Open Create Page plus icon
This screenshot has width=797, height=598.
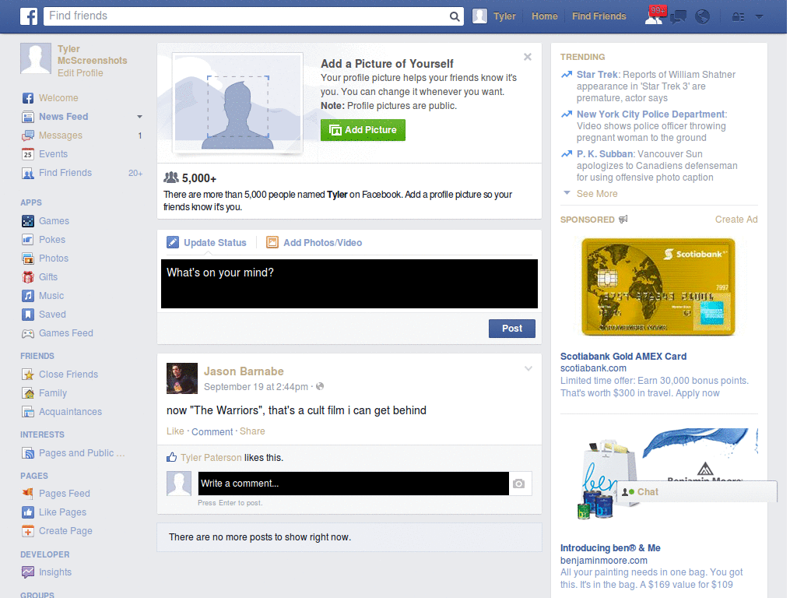tap(28, 531)
